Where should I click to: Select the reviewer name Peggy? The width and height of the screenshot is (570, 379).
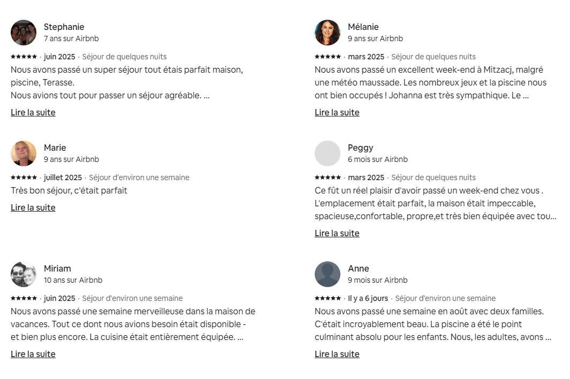point(361,148)
